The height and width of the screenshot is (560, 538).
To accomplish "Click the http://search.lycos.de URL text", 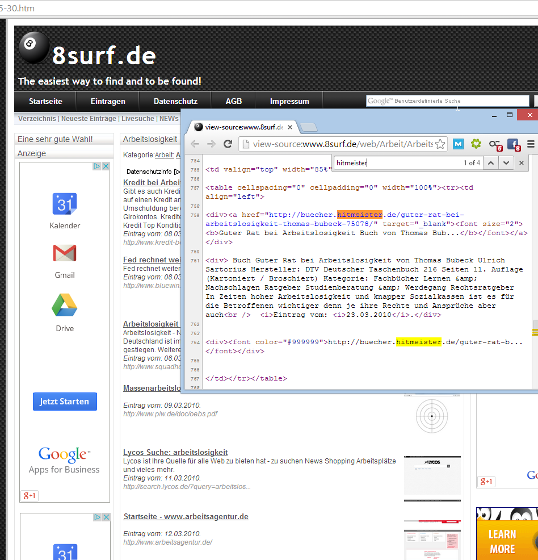I will 187,486.
